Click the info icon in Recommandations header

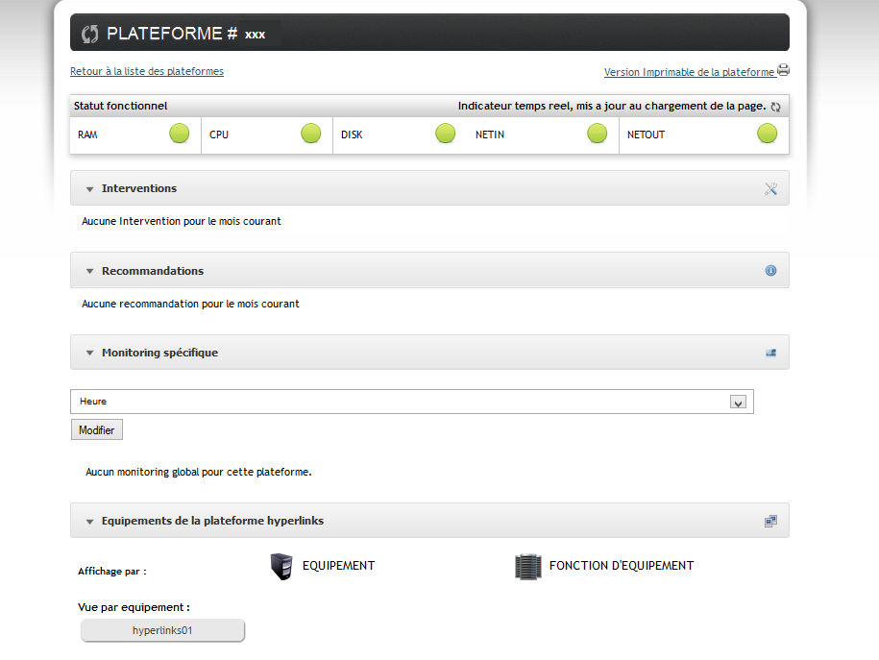(770, 271)
